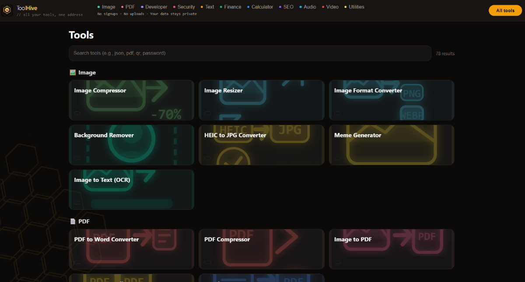The image size is (525, 282).
Task: Open the Finance category link
Action: coord(232,7)
